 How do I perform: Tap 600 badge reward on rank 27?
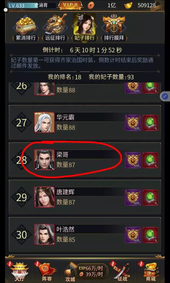tap(133, 123)
